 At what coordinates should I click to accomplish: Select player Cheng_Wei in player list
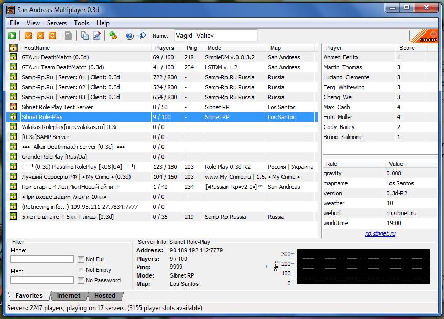tap(380, 97)
